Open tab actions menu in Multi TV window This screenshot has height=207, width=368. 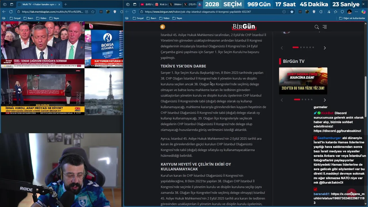[x=11, y=4]
